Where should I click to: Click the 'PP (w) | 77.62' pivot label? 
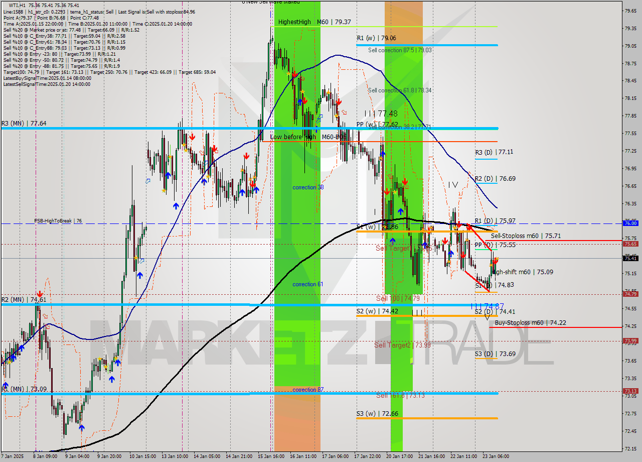[x=377, y=125]
